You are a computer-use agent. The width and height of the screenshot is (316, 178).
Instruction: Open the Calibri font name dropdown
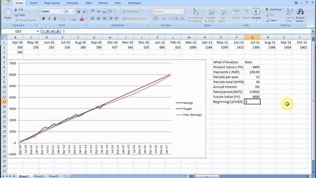point(63,11)
